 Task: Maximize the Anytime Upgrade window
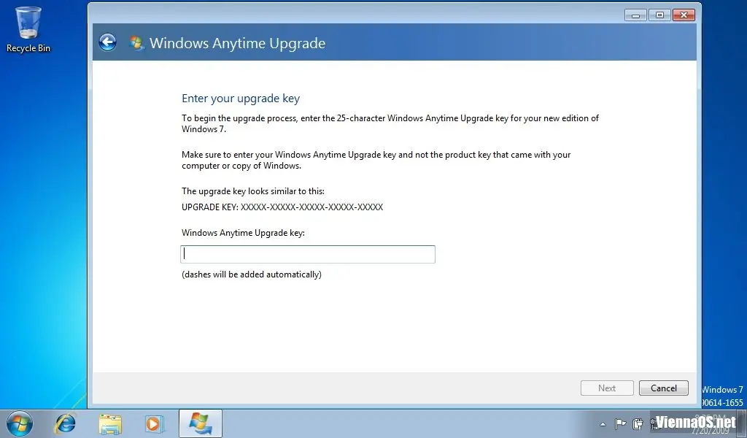[659, 15]
